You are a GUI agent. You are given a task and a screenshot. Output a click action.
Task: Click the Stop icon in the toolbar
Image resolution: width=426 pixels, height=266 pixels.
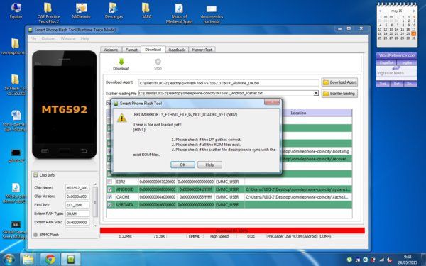click(x=158, y=61)
